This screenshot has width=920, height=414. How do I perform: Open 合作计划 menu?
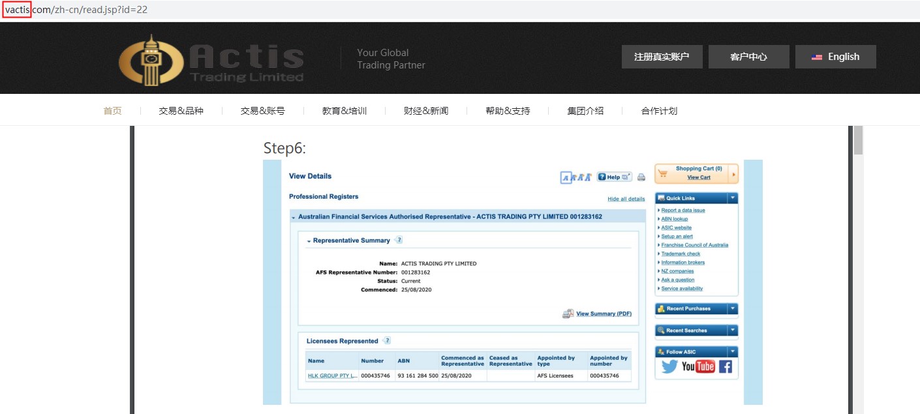pos(659,111)
